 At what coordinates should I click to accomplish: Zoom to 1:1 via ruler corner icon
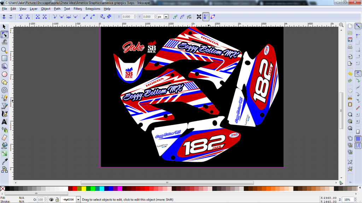coord(341,25)
